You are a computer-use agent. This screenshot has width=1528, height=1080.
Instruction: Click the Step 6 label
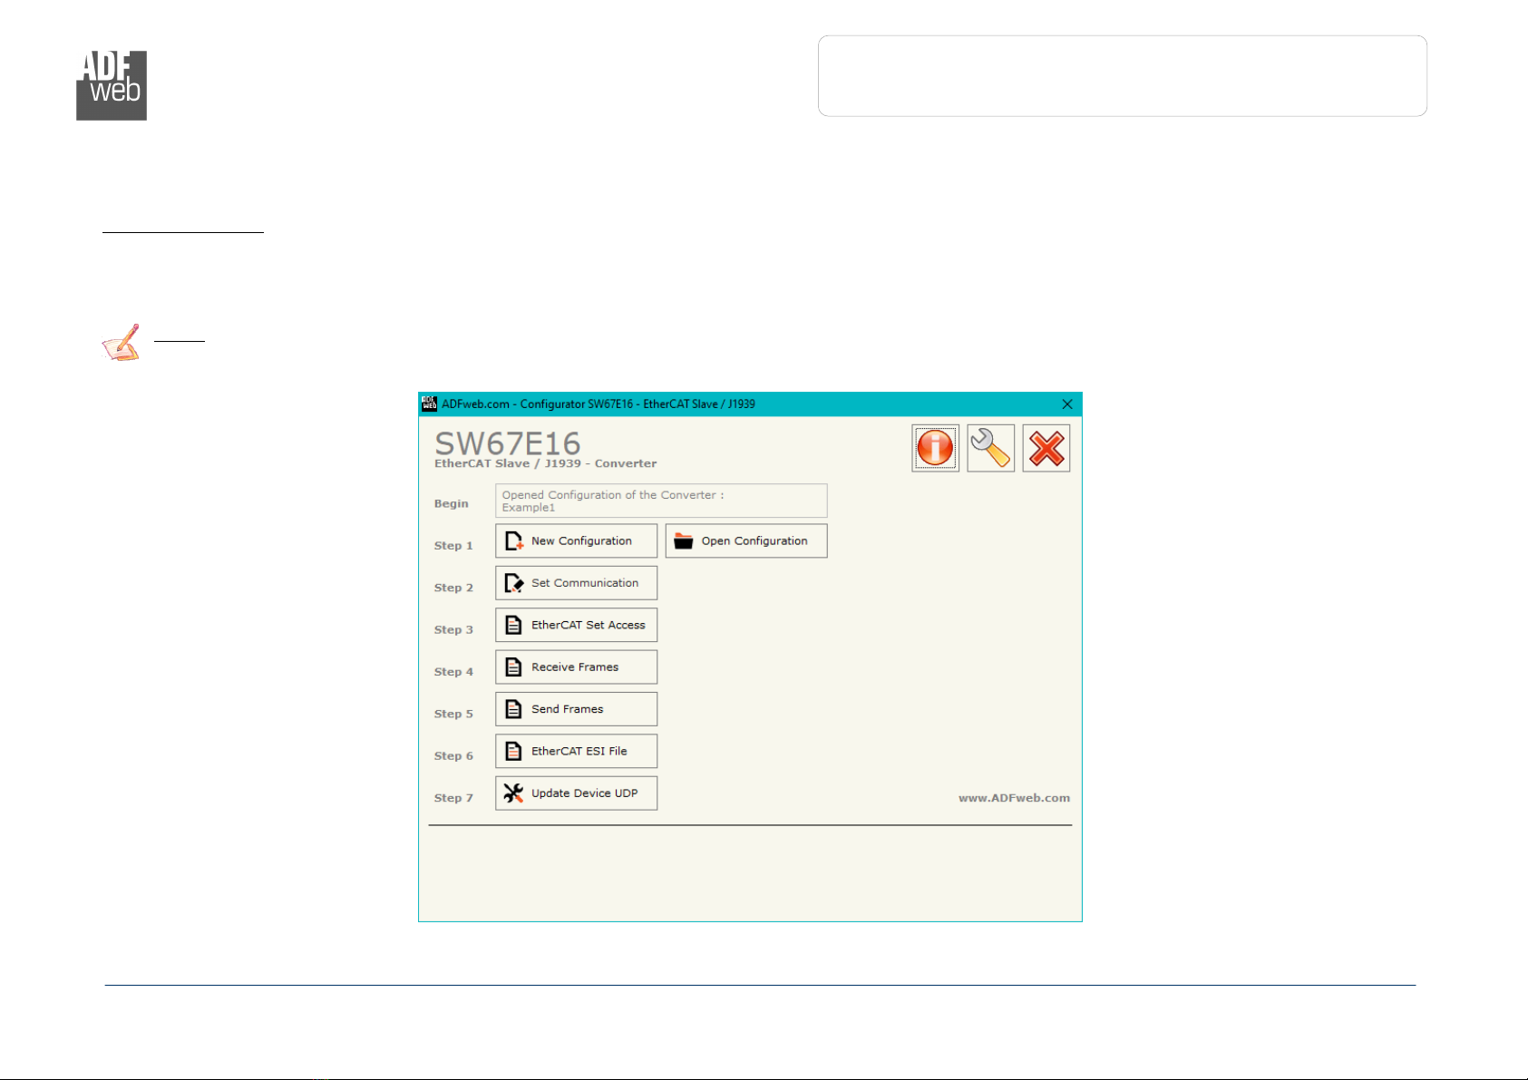click(x=453, y=755)
